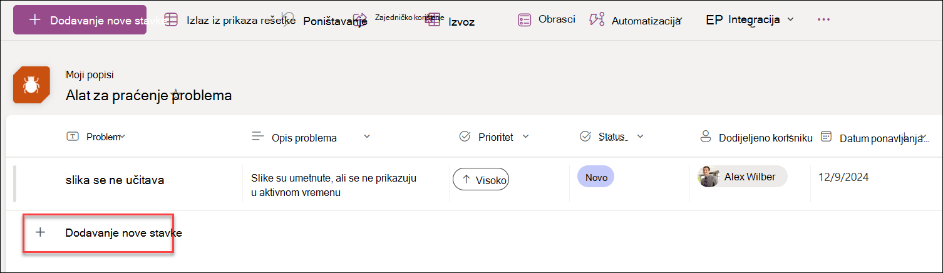Image resolution: width=943 pixels, height=273 pixels.
Task: Expand the Prioritet column chevron
Action: tap(526, 136)
